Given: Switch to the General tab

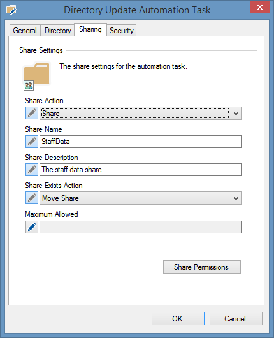Looking at the screenshot, I should coord(25,31).
